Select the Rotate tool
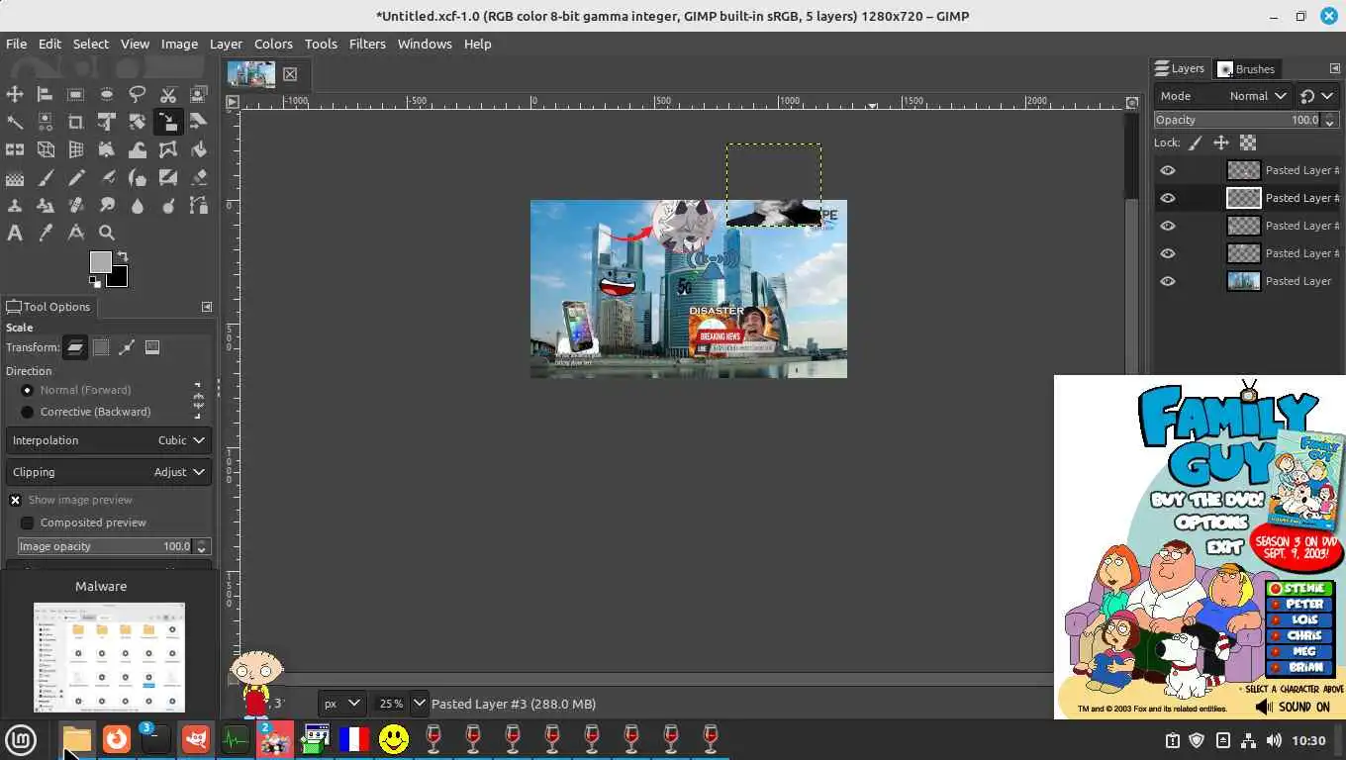This screenshot has height=760, width=1346. [138, 122]
